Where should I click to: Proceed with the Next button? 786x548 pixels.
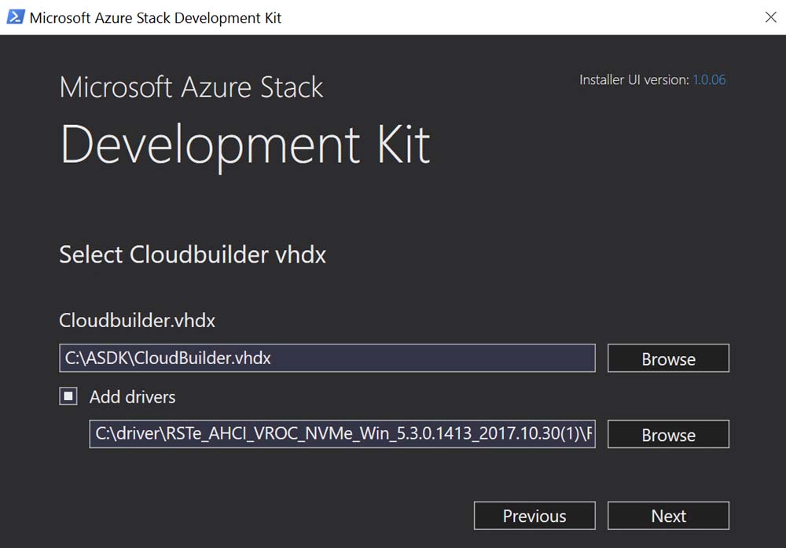[668, 516]
